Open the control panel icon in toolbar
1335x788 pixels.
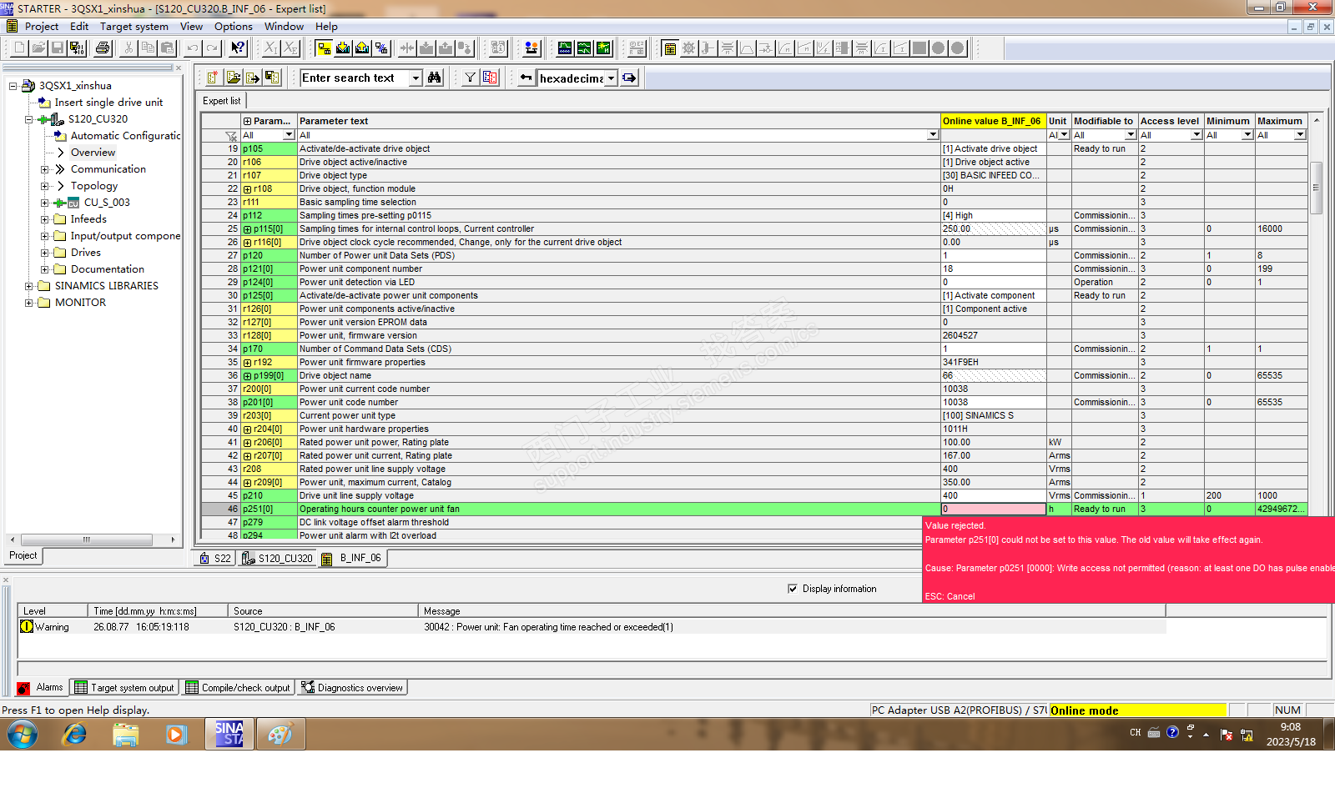pos(531,48)
